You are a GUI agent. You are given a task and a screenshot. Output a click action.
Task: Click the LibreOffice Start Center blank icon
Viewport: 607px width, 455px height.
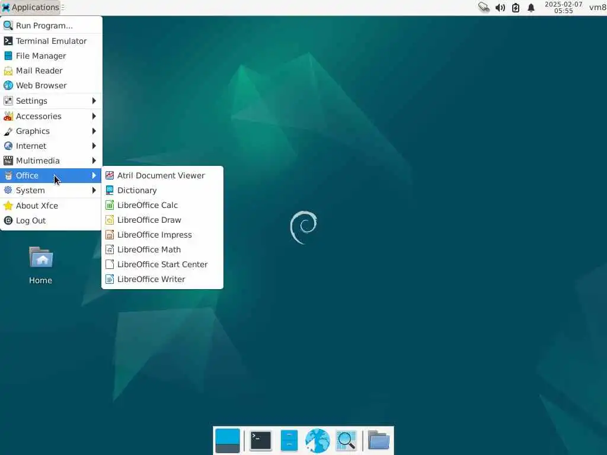coord(110,264)
